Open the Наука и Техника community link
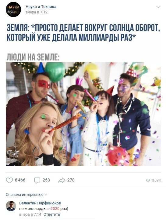Screen dimensions: 166x220 tap(41, 7)
